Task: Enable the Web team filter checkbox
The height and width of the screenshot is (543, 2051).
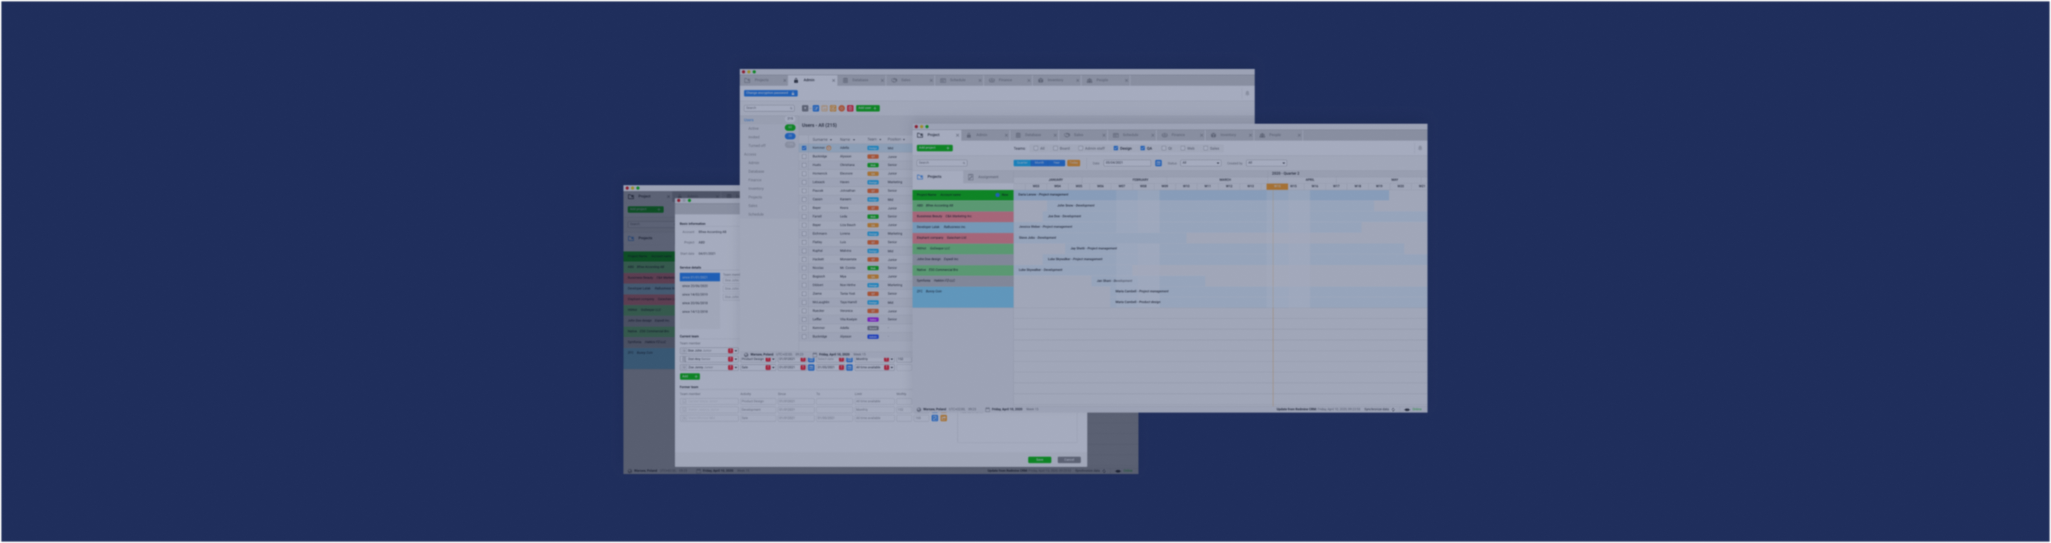Action: (x=1183, y=148)
